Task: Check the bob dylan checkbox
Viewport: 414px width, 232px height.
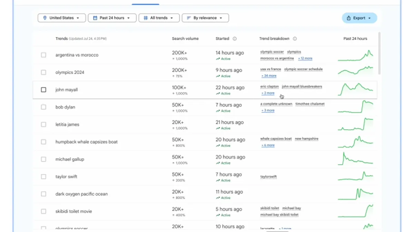Action: (x=43, y=107)
